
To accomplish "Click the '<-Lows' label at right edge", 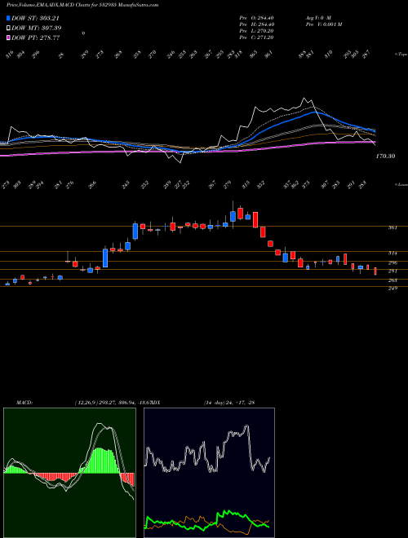I will point(401,184).
